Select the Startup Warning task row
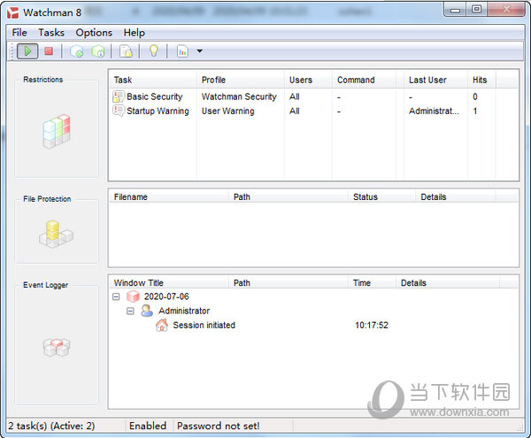 coord(157,111)
